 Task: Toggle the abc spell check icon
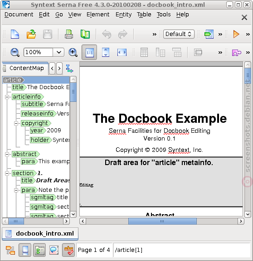coord(68,250)
